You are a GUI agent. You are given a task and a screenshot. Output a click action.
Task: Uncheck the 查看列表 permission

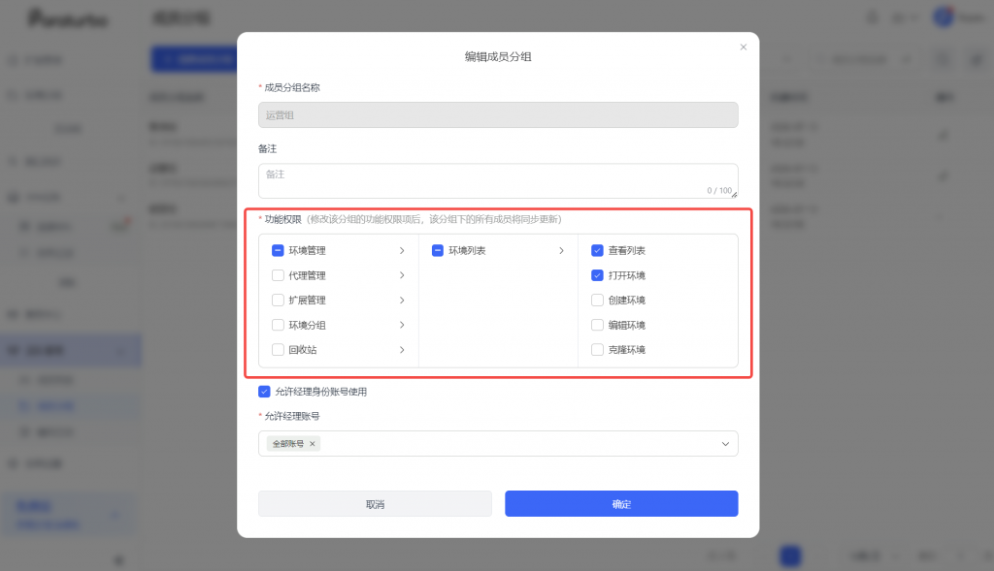(x=597, y=251)
